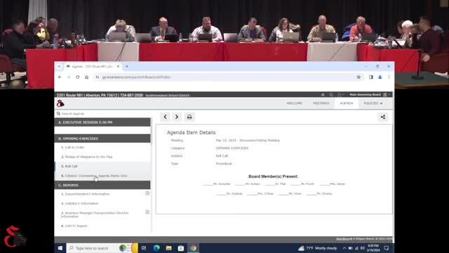This screenshot has height=253, width=449.
Task: Open File Explorer from taskbar
Action: (x=168, y=248)
